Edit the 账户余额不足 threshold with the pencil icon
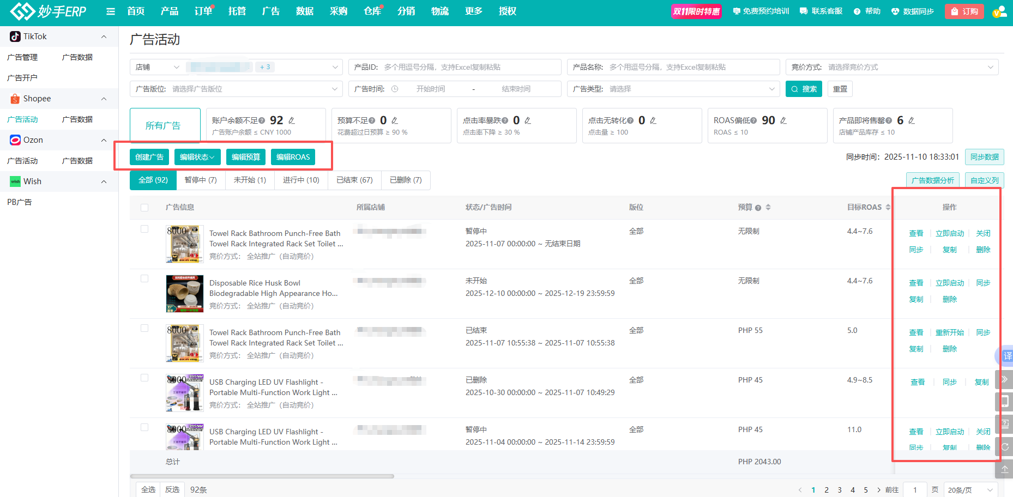This screenshot has height=497, width=1013. coord(292,120)
